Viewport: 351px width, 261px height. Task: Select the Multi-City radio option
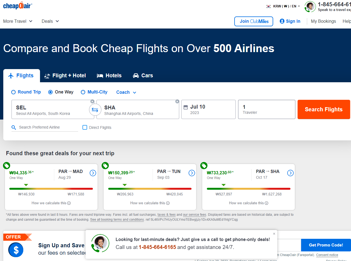coord(83,92)
